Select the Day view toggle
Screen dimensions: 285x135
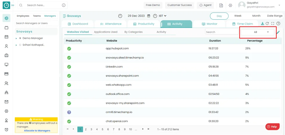[219, 16]
